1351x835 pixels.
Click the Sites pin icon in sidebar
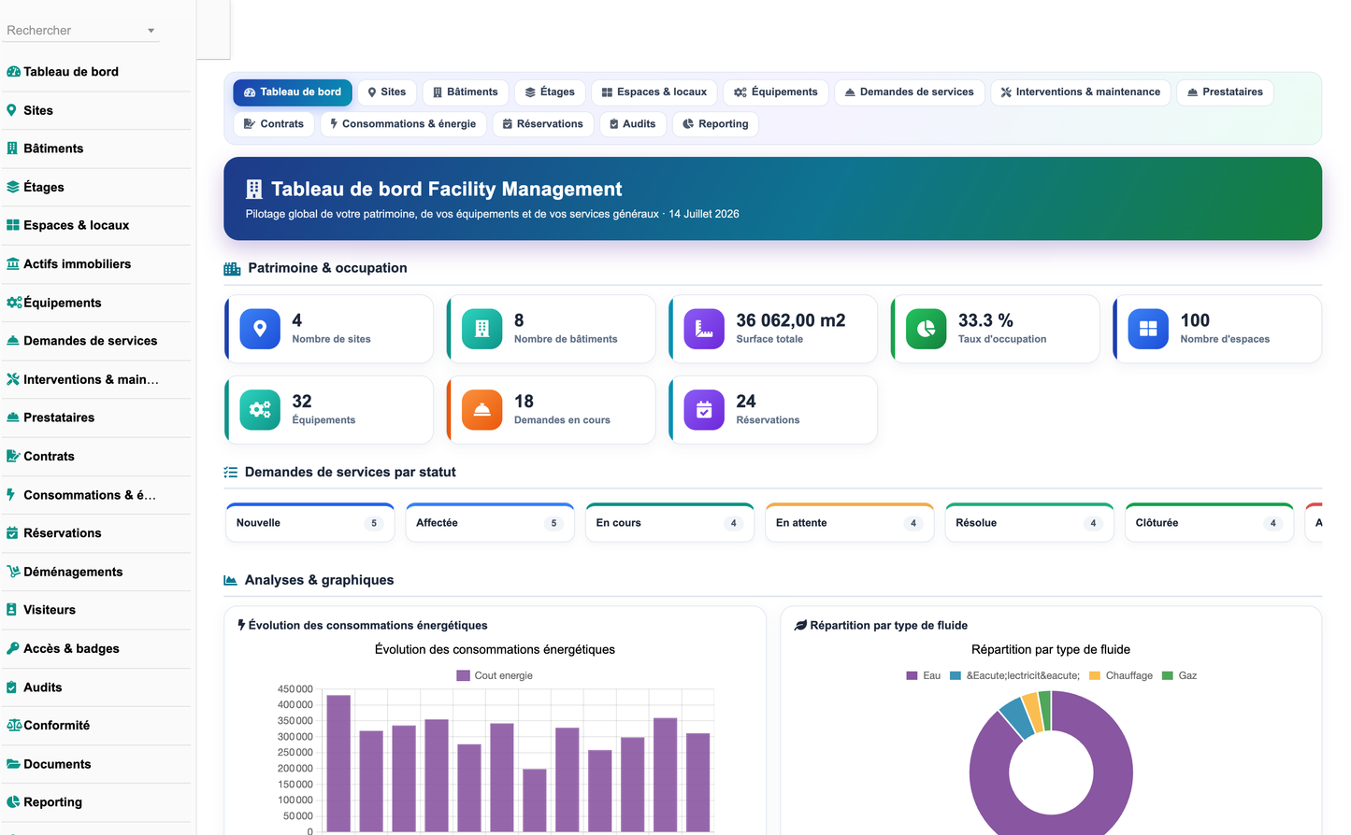(11, 110)
